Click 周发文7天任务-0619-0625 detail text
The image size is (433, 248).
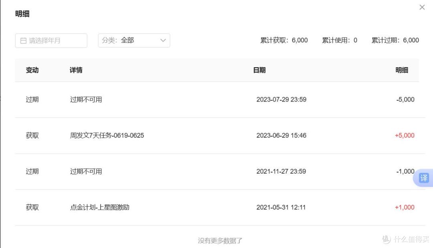click(107, 135)
